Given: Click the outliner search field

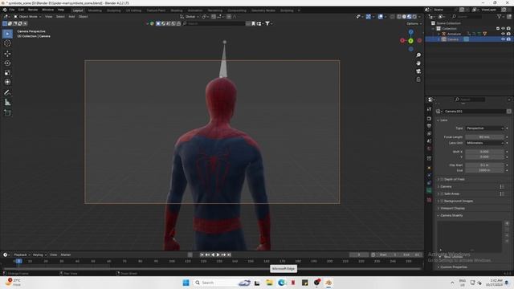Looking at the screenshot, I should [x=467, y=16].
